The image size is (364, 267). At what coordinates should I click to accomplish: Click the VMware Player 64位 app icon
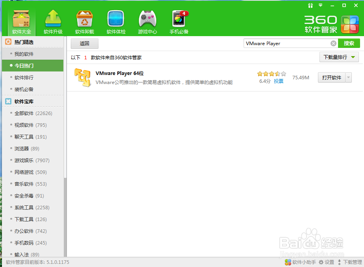click(x=82, y=78)
